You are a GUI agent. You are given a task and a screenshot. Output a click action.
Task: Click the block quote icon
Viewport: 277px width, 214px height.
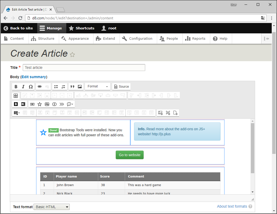pyautogui.click(x=72, y=87)
